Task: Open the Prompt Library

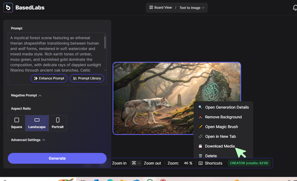Action: (87, 78)
